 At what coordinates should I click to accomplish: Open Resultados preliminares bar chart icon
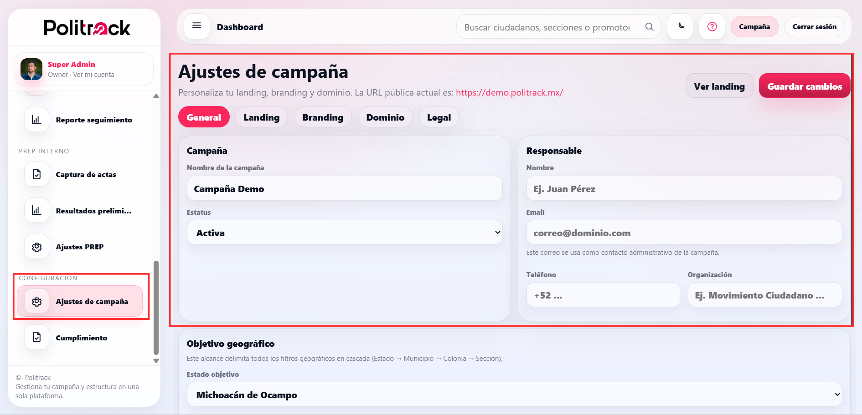click(36, 210)
